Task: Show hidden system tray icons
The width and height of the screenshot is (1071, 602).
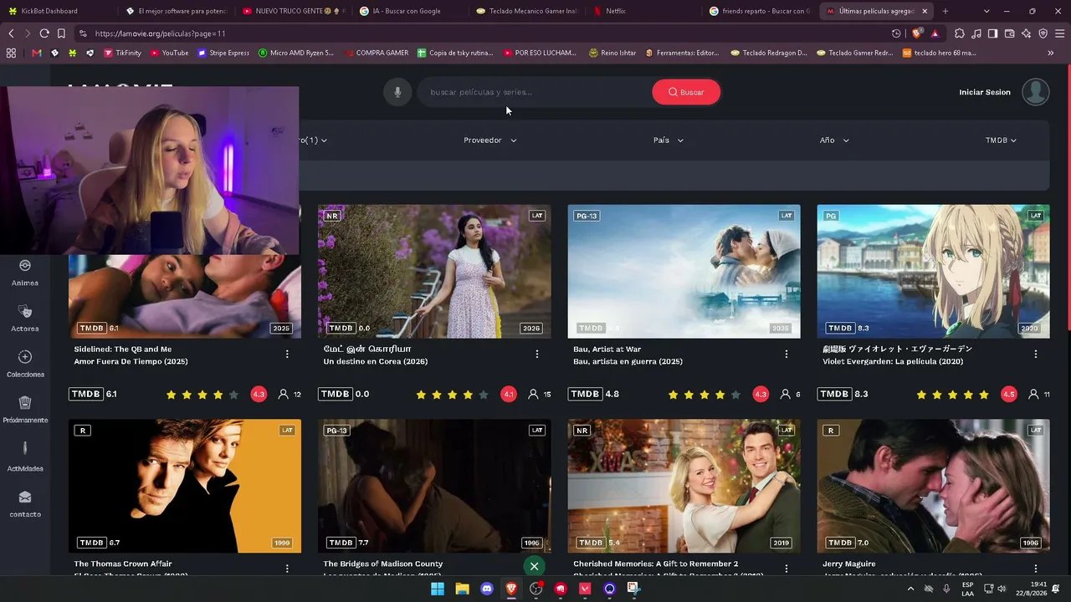Action: [x=911, y=589]
